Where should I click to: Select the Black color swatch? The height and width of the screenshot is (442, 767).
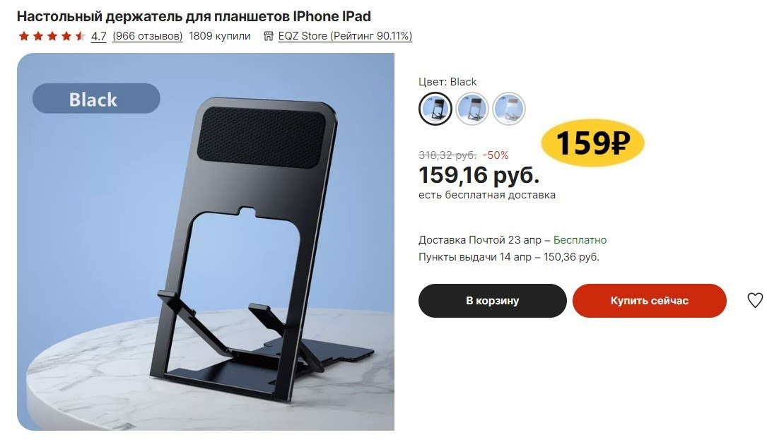(435, 109)
